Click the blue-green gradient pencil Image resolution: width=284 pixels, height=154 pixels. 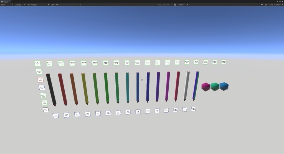[196, 86]
